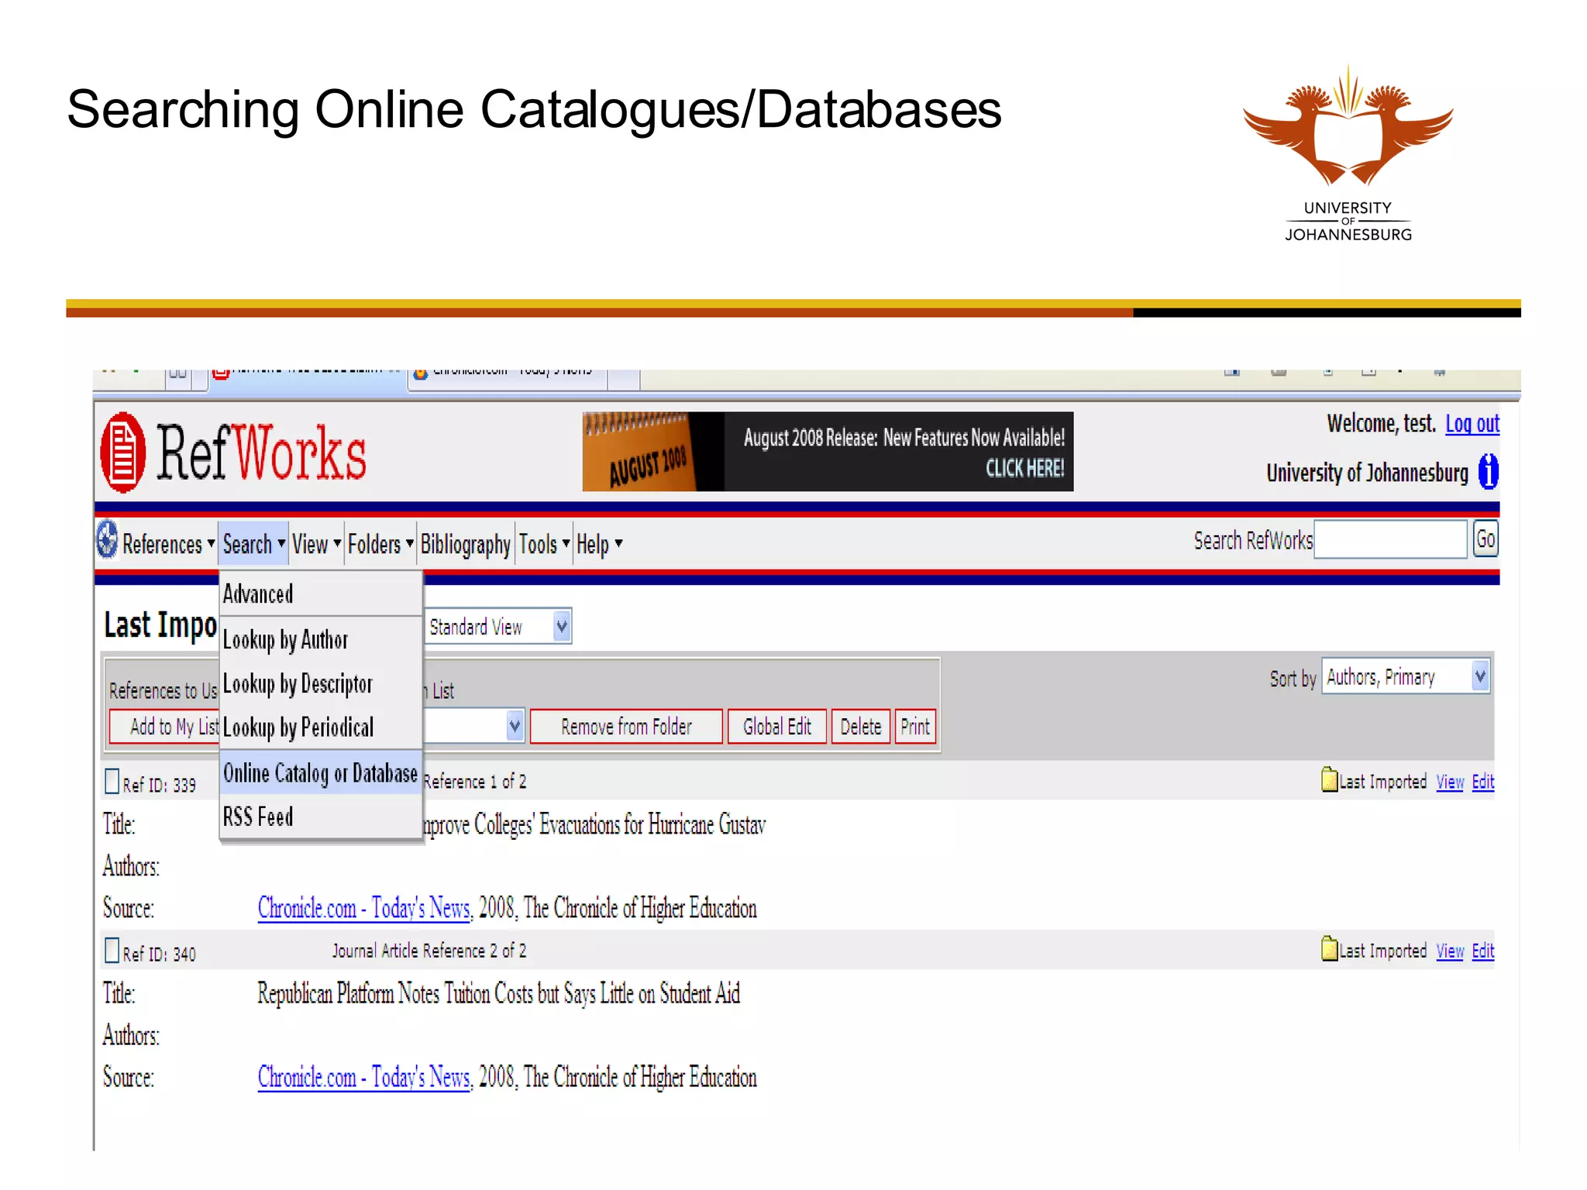Click the RefWorks logo icon

(122, 452)
